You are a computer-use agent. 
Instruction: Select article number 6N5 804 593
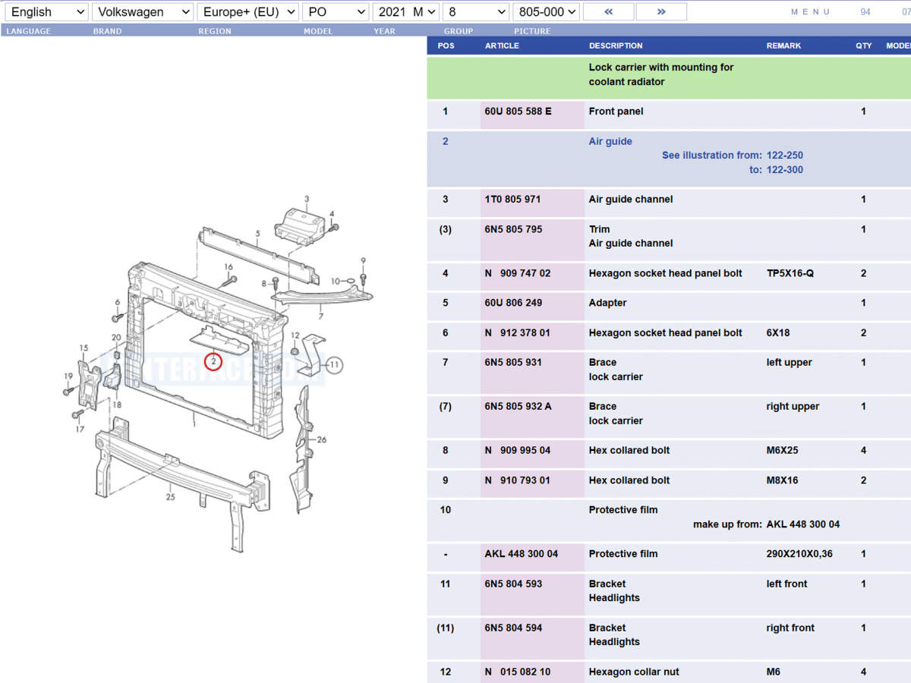tap(513, 584)
